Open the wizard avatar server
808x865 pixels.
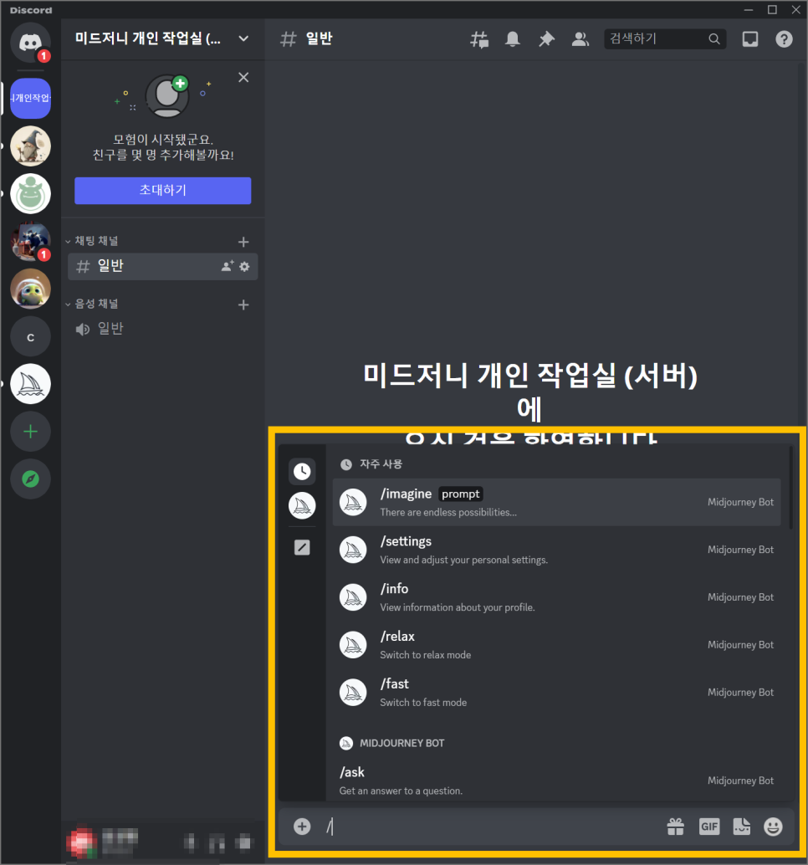(x=30, y=146)
